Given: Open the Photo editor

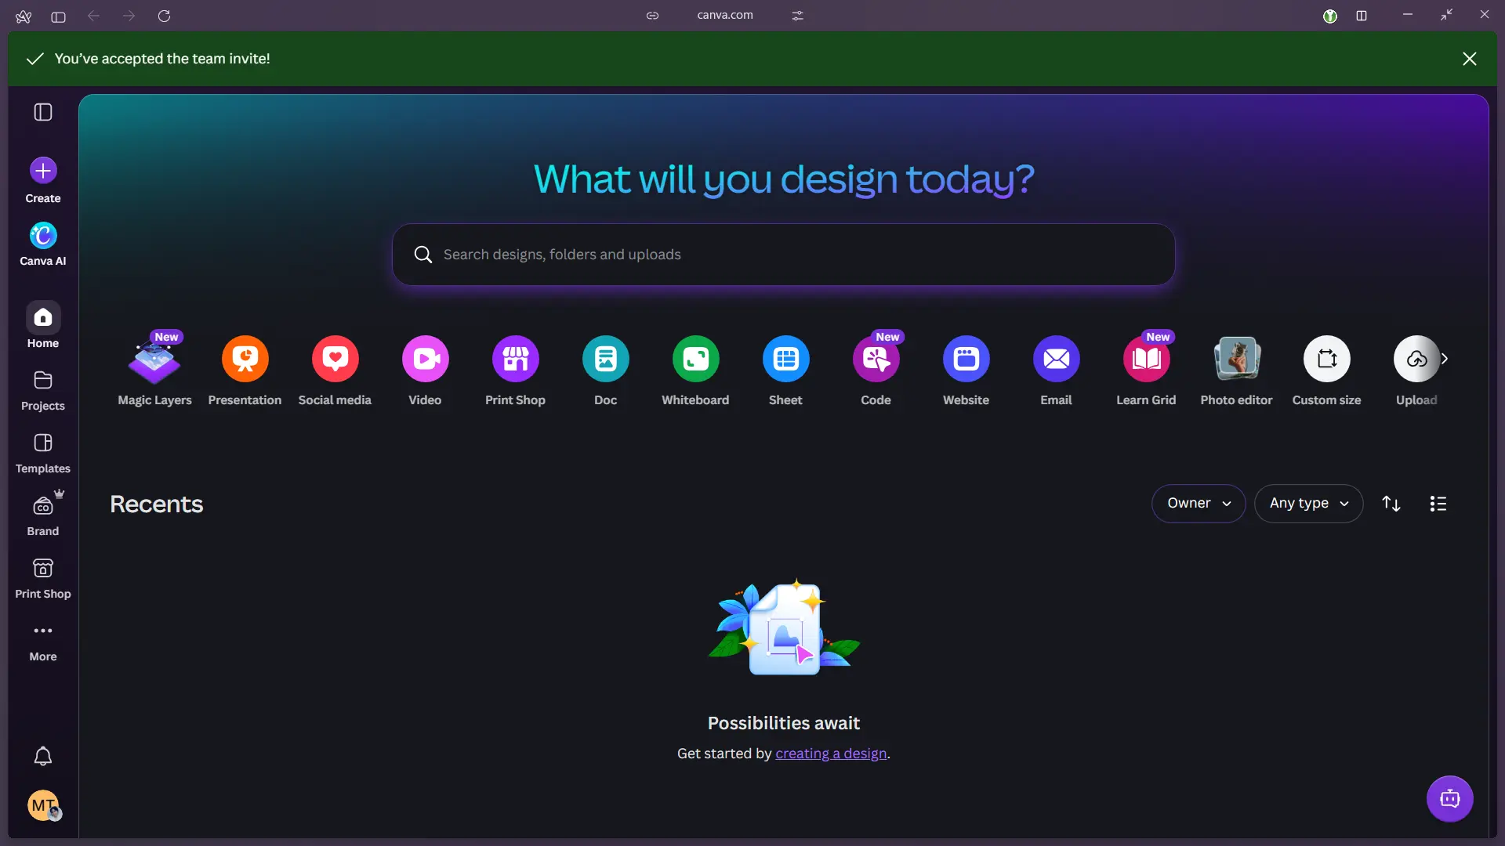Looking at the screenshot, I should 1236,370.
